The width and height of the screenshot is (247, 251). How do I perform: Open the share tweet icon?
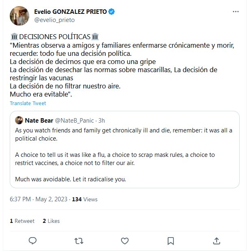pyautogui.click(x=217, y=240)
